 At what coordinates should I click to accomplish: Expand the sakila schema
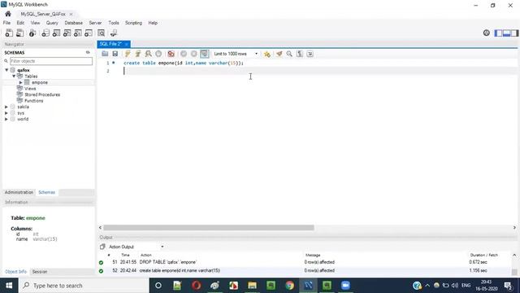pos(6,107)
